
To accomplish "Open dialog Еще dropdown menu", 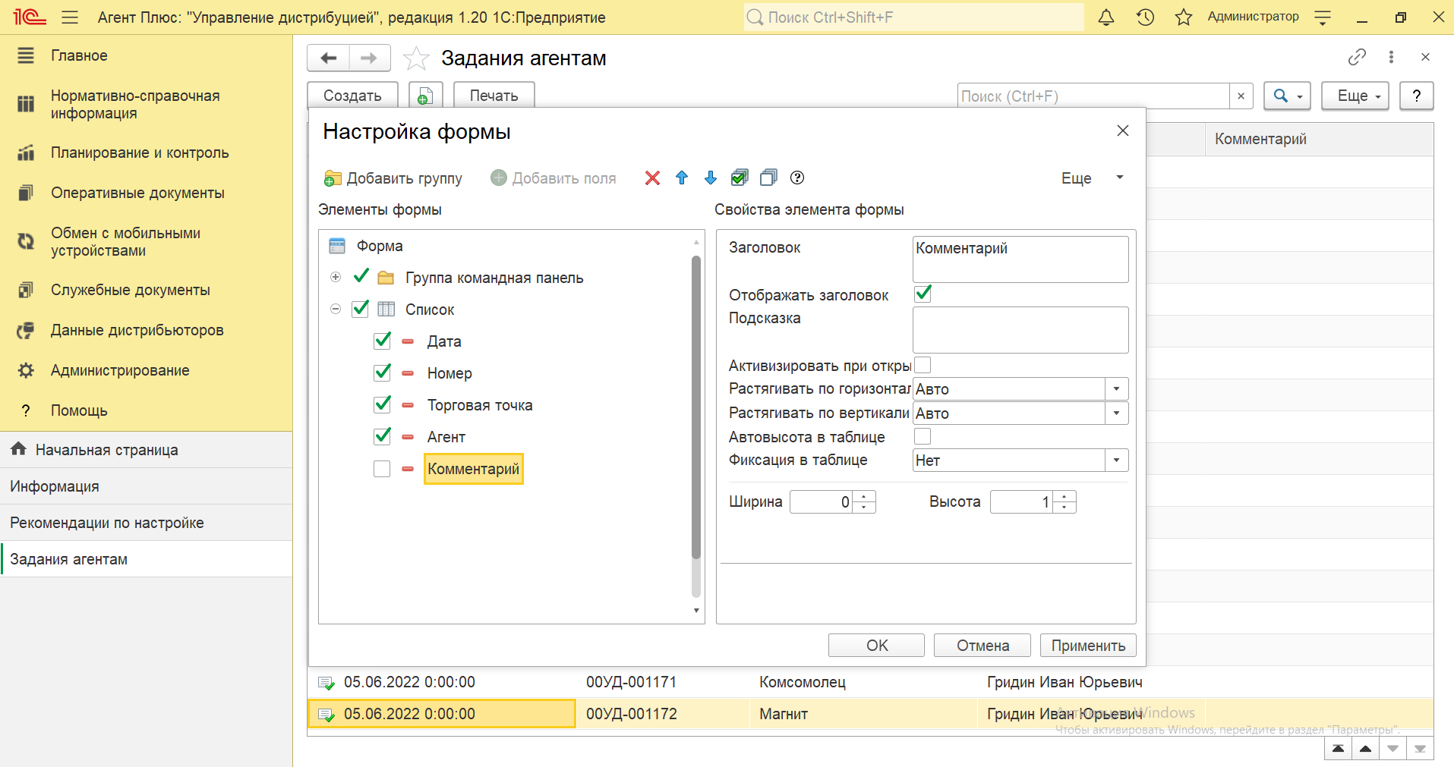I will click(x=1092, y=178).
